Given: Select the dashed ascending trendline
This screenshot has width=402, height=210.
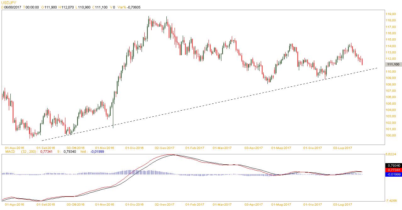Looking at the screenshot, I should coord(220,102).
